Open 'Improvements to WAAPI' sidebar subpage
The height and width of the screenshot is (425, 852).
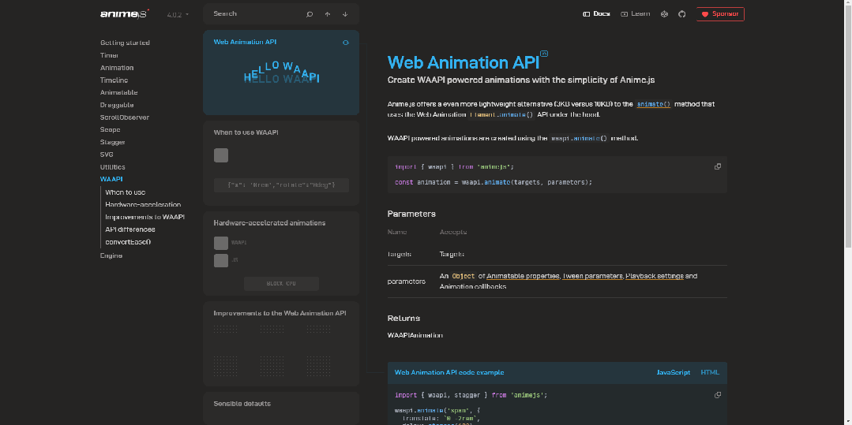(x=145, y=217)
